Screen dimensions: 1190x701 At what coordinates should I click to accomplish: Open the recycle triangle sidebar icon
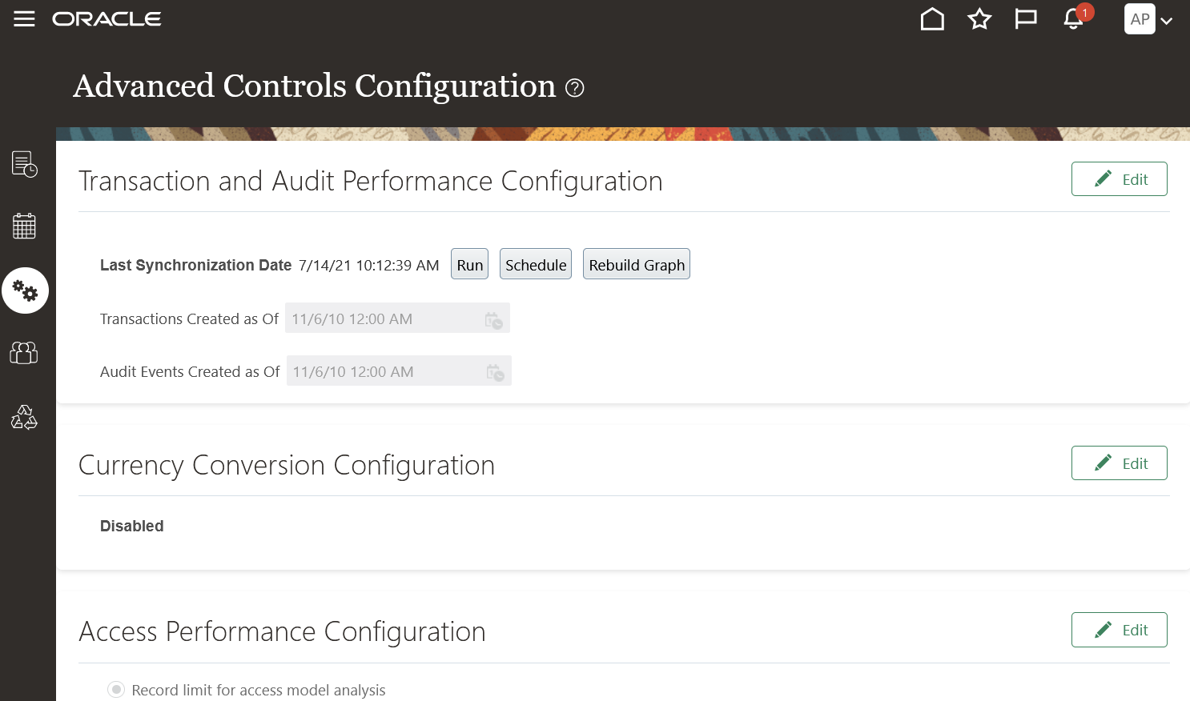click(25, 417)
